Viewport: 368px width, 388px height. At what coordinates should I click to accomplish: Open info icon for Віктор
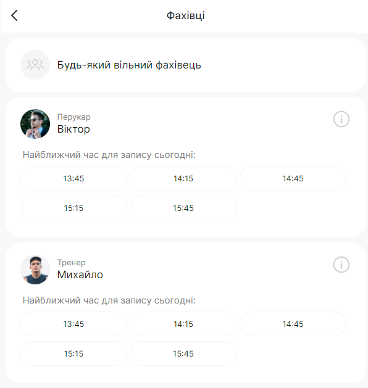pyautogui.click(x=341, y=119)
